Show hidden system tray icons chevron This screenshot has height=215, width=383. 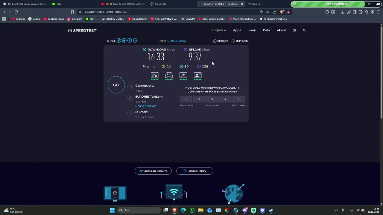click(336, 210)
